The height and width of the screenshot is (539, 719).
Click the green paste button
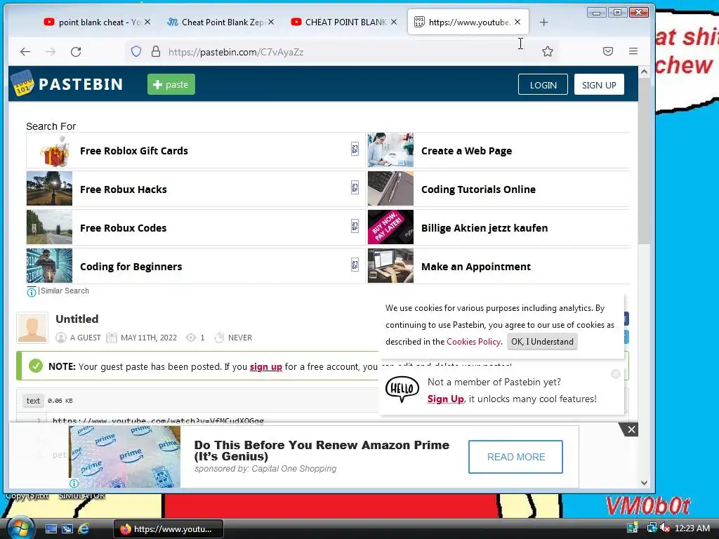[x=171, y=84]
